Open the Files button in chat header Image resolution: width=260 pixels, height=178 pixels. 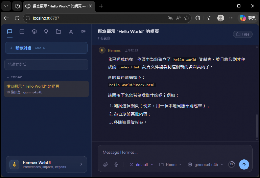243,34
